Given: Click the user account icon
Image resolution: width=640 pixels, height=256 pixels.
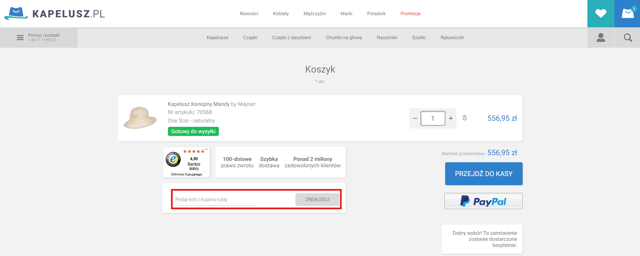Looking at the screenshot, I should click(x=601, y=37).
